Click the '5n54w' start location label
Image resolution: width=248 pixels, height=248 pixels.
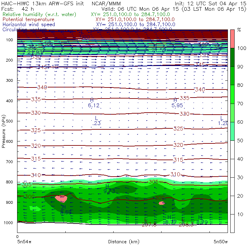24,242
